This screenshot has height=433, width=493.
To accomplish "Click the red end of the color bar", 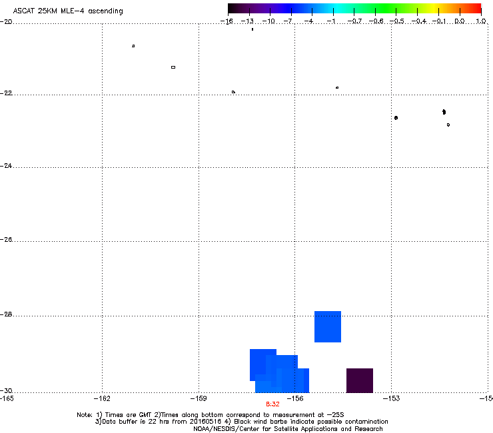I will point(477,9).
